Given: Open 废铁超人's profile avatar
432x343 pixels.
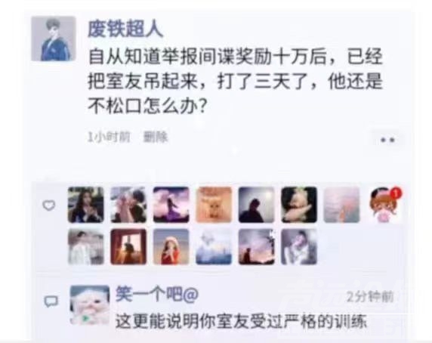Looking at the screenshot, I should pyautogui.click(x=54, y=39).
